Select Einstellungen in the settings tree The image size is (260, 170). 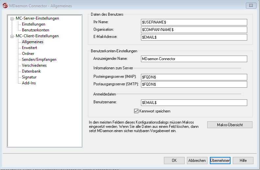pos(33,24)
